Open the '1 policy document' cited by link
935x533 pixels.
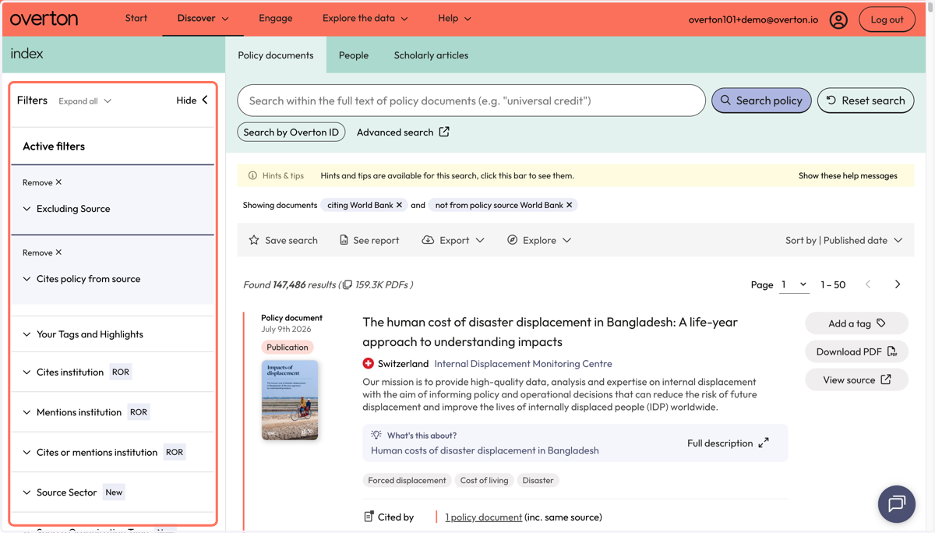tap(483, 517)
